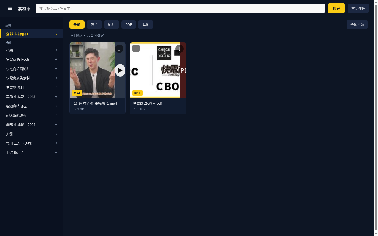Open the 快電商c2c簡報 PDF thumbnail
Viewport: 378px width, 236px height.
[x=158, y=70]
